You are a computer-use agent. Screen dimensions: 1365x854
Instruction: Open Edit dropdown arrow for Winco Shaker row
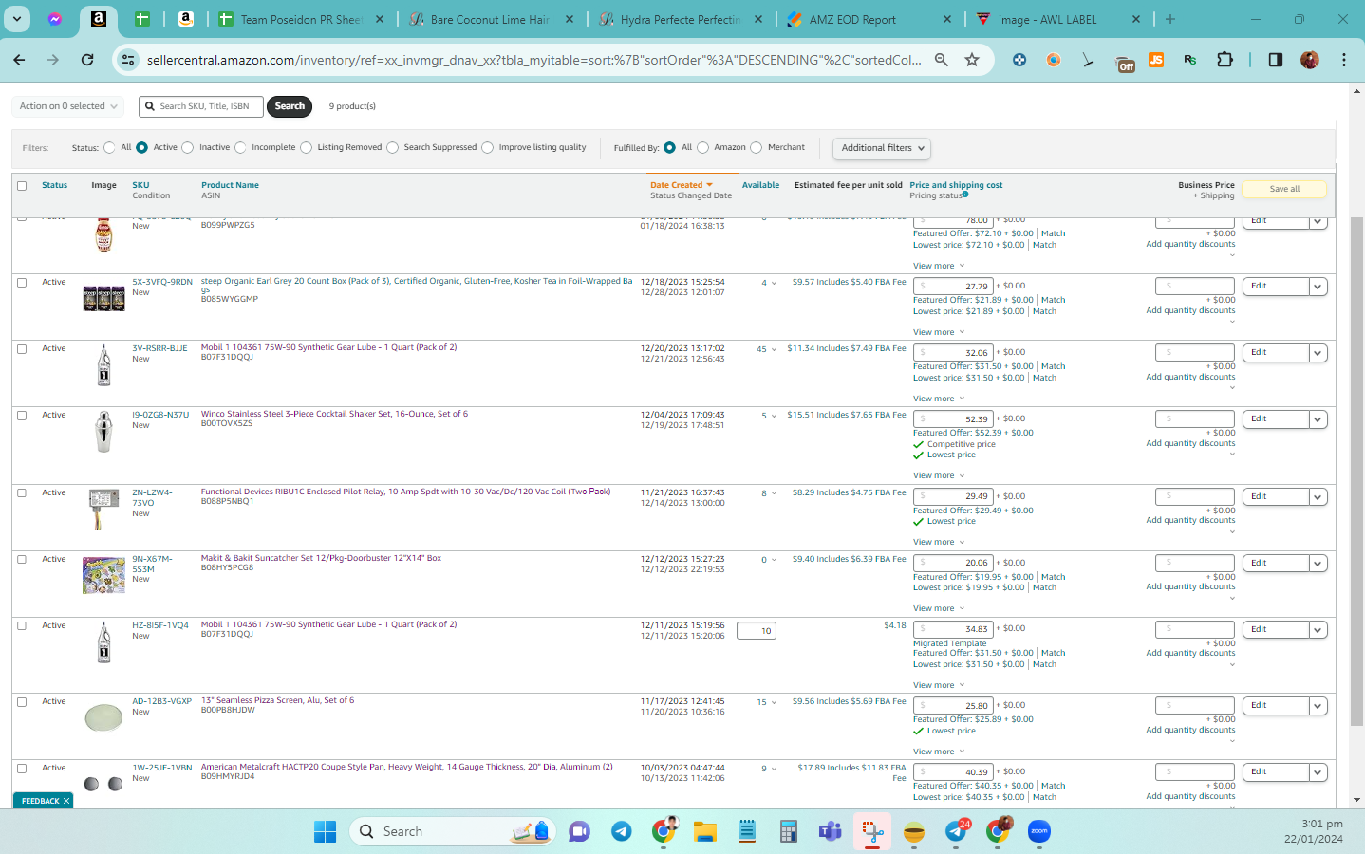1318,419
